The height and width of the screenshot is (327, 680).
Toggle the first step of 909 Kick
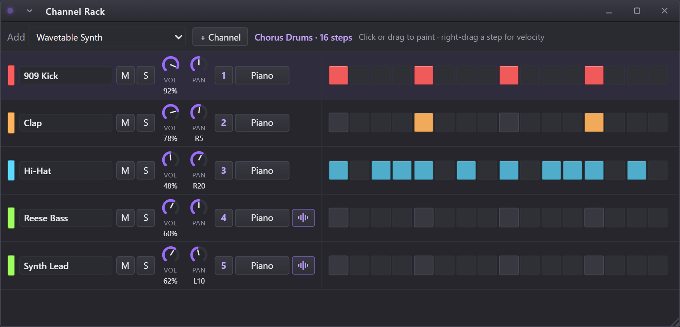tap(338, 75)
